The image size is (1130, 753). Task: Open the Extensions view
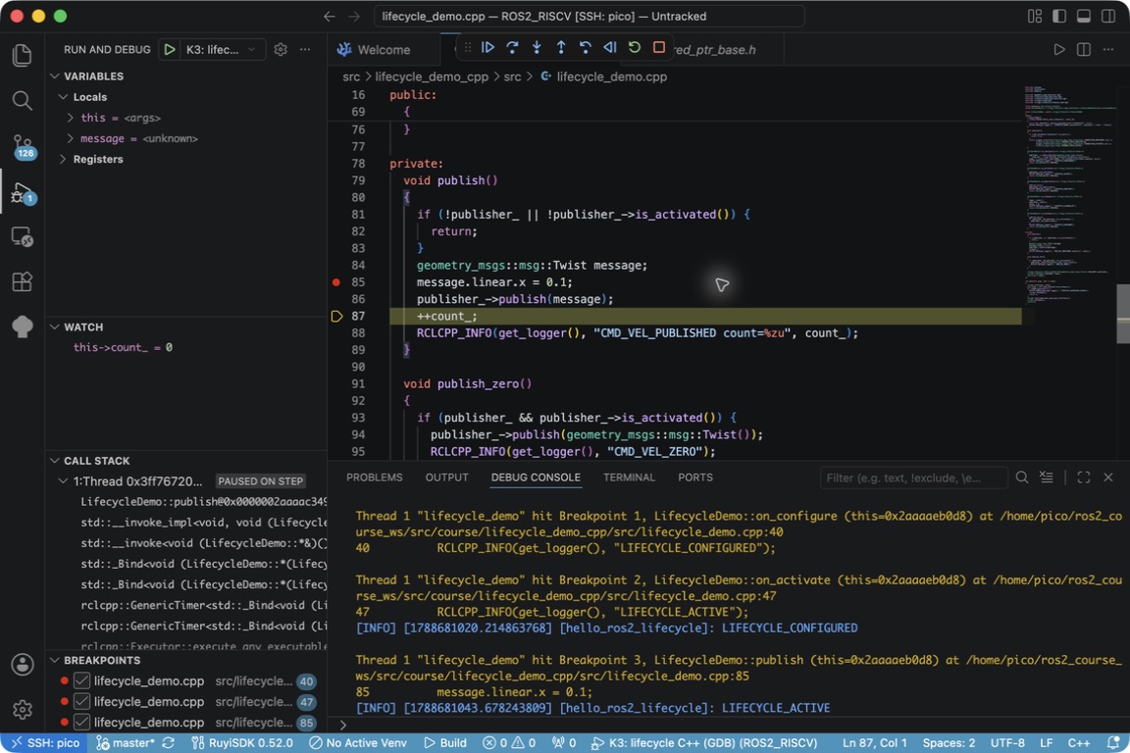tap(23, 281)
